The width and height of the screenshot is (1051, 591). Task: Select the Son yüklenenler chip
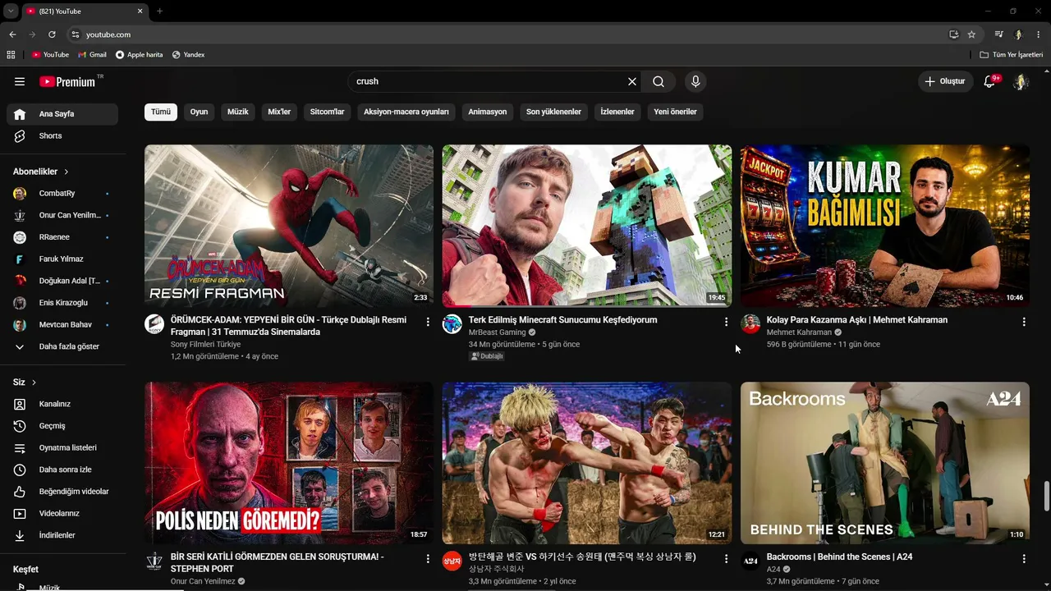[553, 112]
